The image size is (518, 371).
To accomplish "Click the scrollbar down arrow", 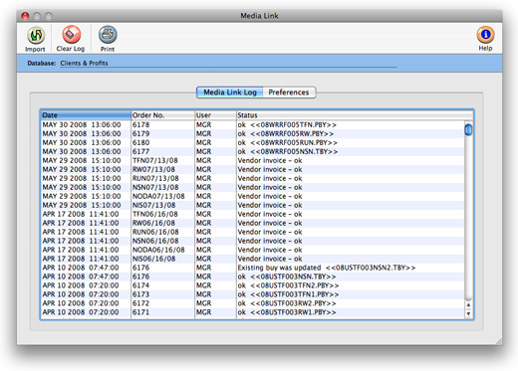I will click(468, 313).
